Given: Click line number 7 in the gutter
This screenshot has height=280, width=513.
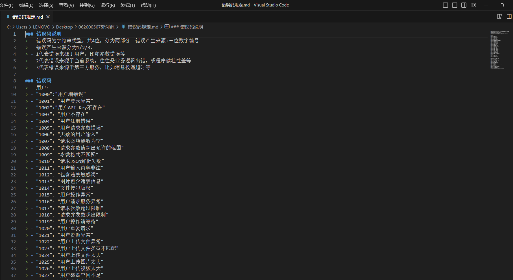Looking at the screenshot, I should tap(15, 74).
